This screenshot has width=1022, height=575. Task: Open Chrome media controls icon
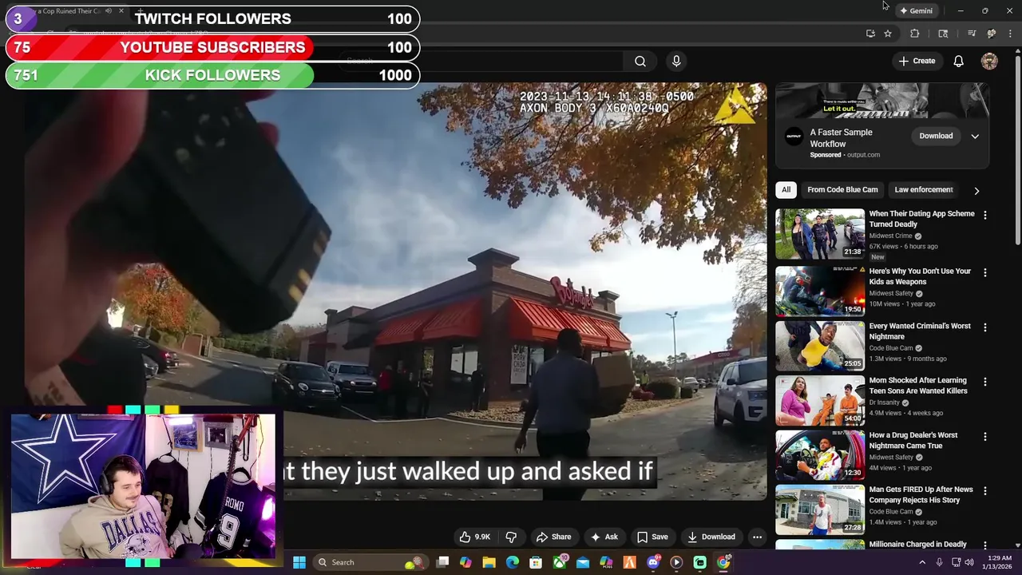pyautogui.click(x=972, y=34)
